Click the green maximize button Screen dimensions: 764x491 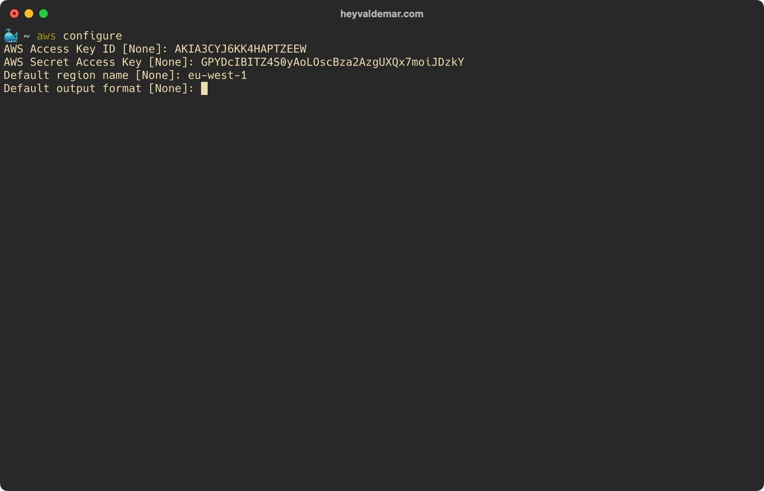tap(44, 14)
